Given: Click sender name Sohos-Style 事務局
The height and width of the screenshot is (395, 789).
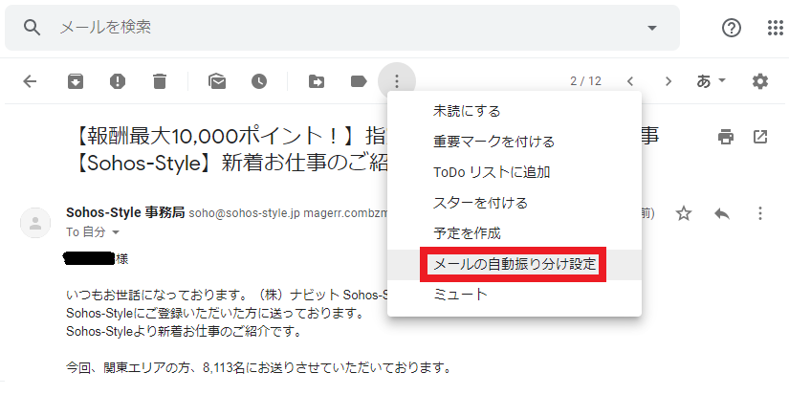Looking at the screenshot, I should pyautogui.click(x=125, y=212).
